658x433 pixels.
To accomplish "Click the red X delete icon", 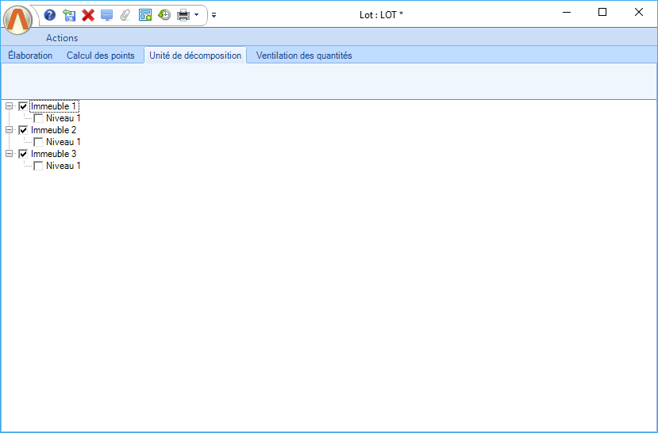I will [x=88, y=14].
